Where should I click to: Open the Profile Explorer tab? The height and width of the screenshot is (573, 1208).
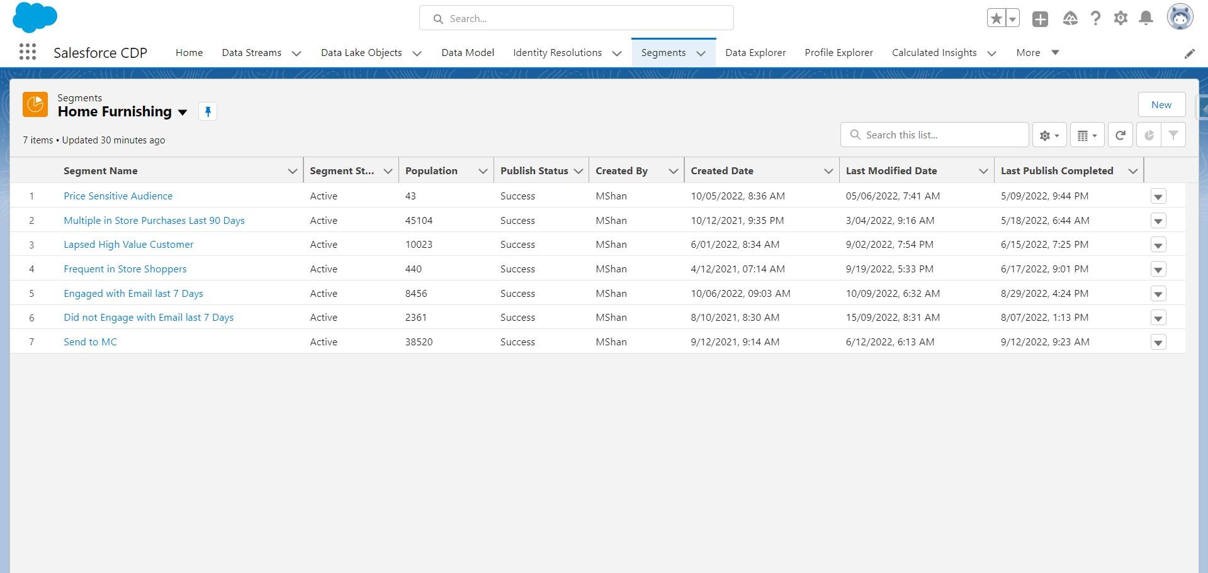click(x=838, y=53)
